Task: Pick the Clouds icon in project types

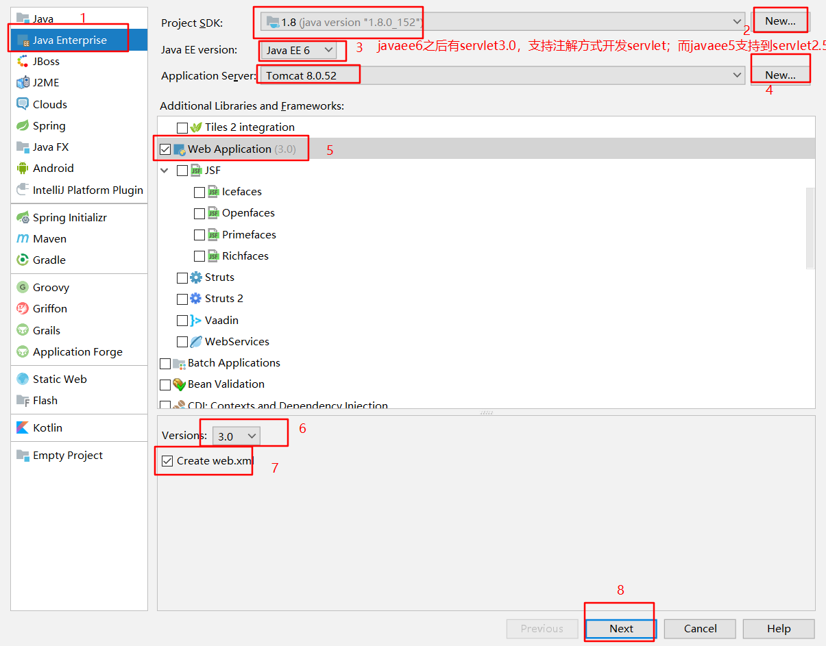Action: [23, 104]
